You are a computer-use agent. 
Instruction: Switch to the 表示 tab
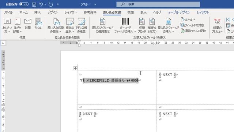pos(143,12)
